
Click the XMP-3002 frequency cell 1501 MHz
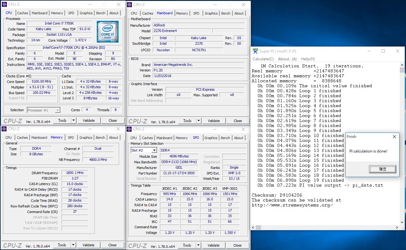click(x=230, y=194)
